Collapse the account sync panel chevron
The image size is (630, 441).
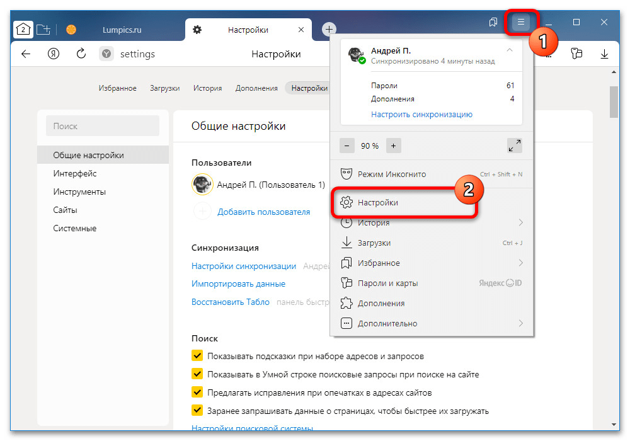click(510, 50)
